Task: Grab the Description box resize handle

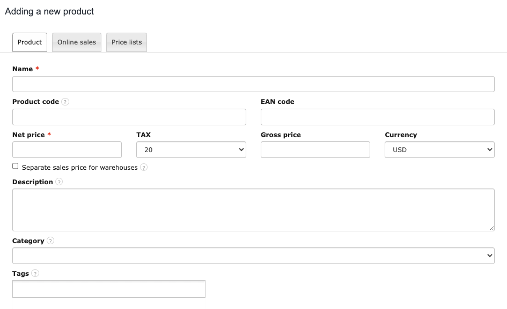Action: 492,229
